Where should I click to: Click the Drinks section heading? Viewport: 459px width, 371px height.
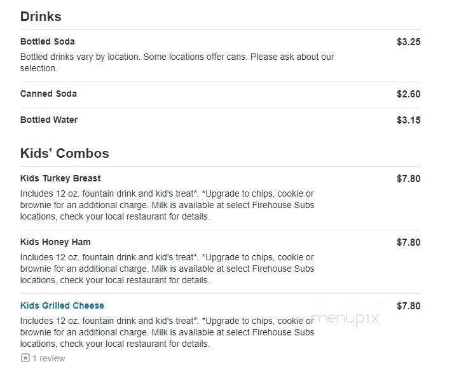coord(41,17)
